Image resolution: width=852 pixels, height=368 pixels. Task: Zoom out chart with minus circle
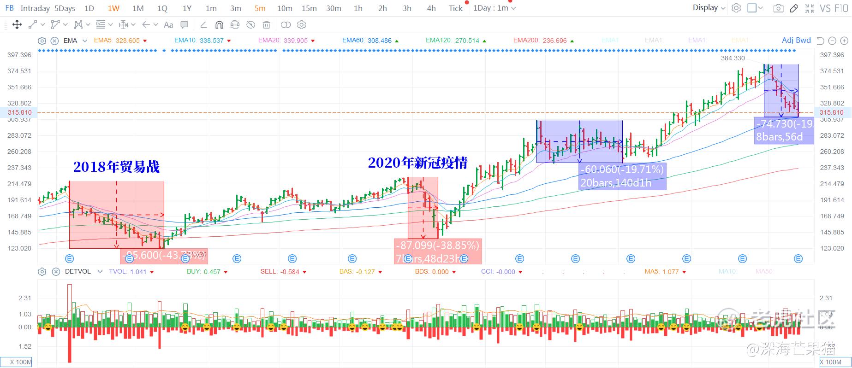[832, 41]
